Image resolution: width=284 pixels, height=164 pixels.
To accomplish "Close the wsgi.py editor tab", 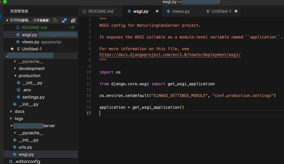I will [157, 11].
